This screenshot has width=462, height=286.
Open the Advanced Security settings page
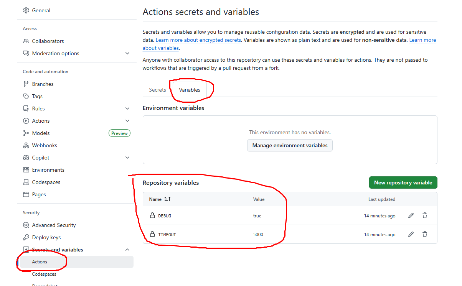click(54, 225)
